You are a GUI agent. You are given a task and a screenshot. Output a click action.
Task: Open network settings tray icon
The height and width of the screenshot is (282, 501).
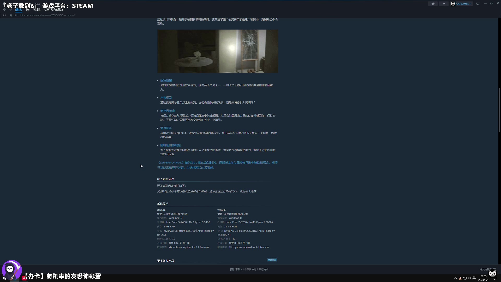click(x=465, y=278)
